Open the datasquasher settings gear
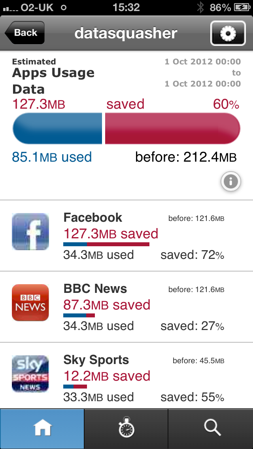 coord(228,33)
